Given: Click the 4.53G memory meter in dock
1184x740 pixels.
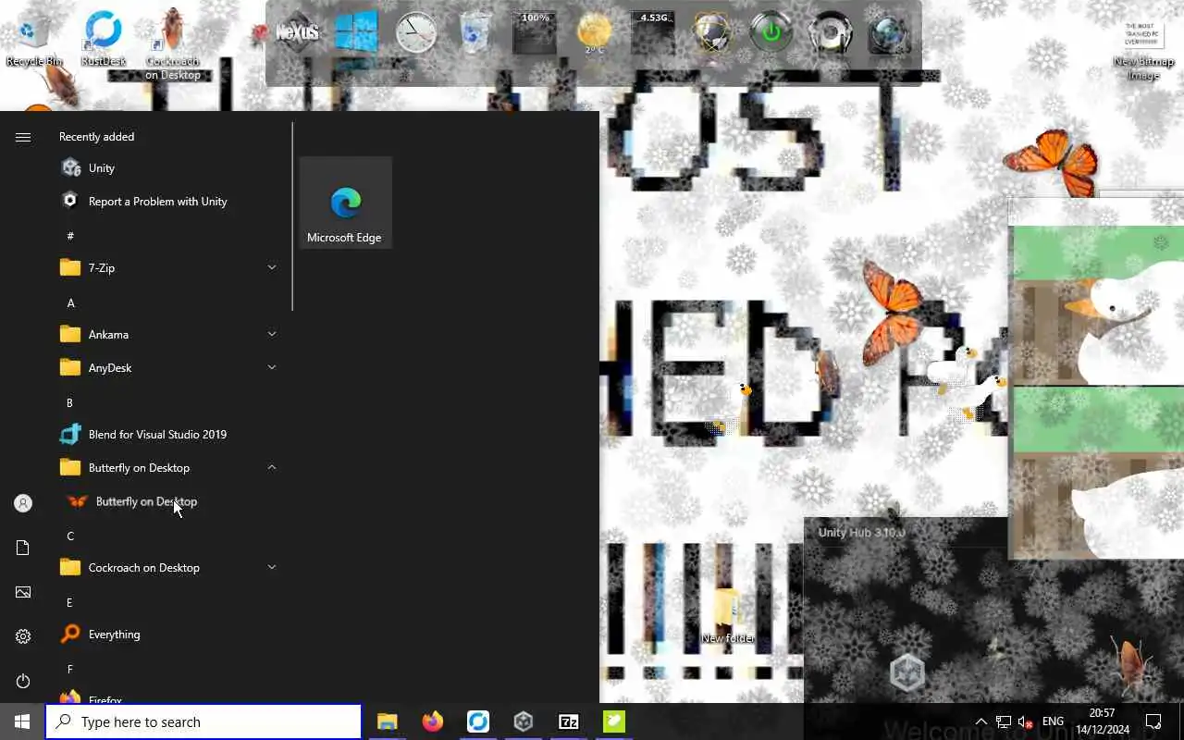Looking at the screenshot, I should point(653,33).
